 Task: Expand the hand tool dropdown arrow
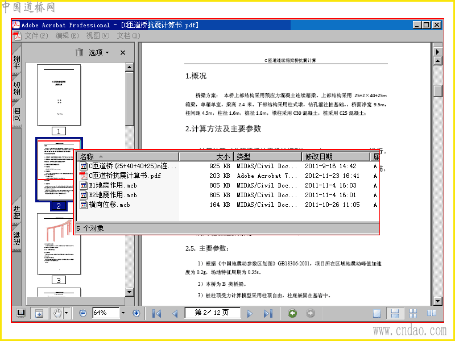(x=67, y=313)
